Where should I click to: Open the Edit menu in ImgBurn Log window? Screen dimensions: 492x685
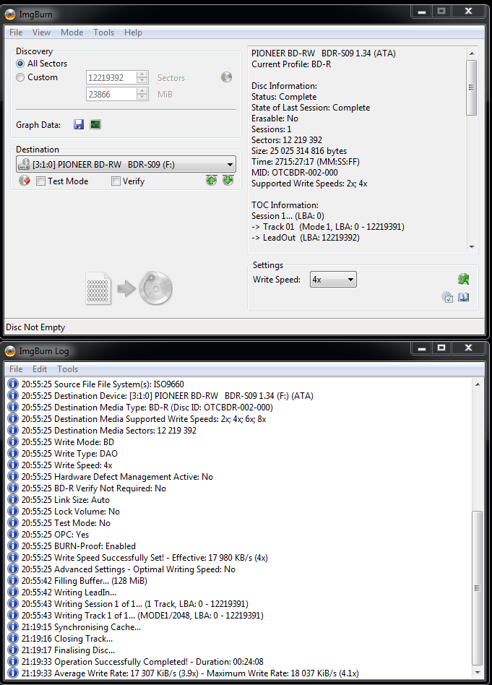click(40, 369)
